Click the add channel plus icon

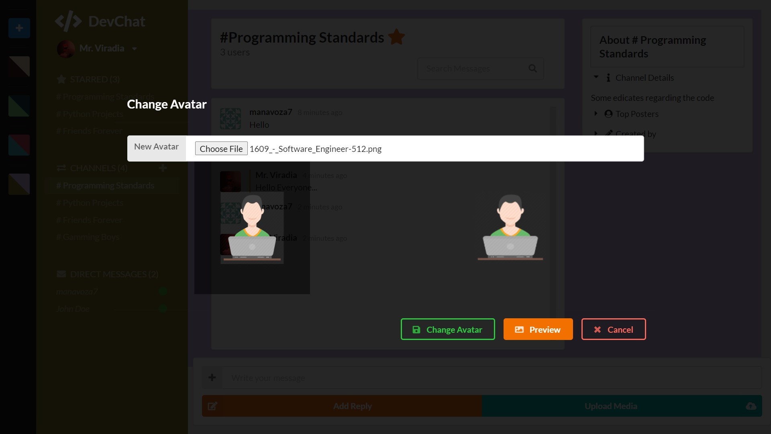pos(163,168)
